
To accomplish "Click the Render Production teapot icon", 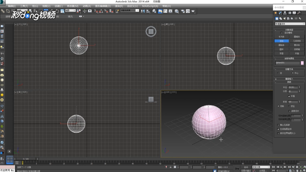I will pos(193,11).
